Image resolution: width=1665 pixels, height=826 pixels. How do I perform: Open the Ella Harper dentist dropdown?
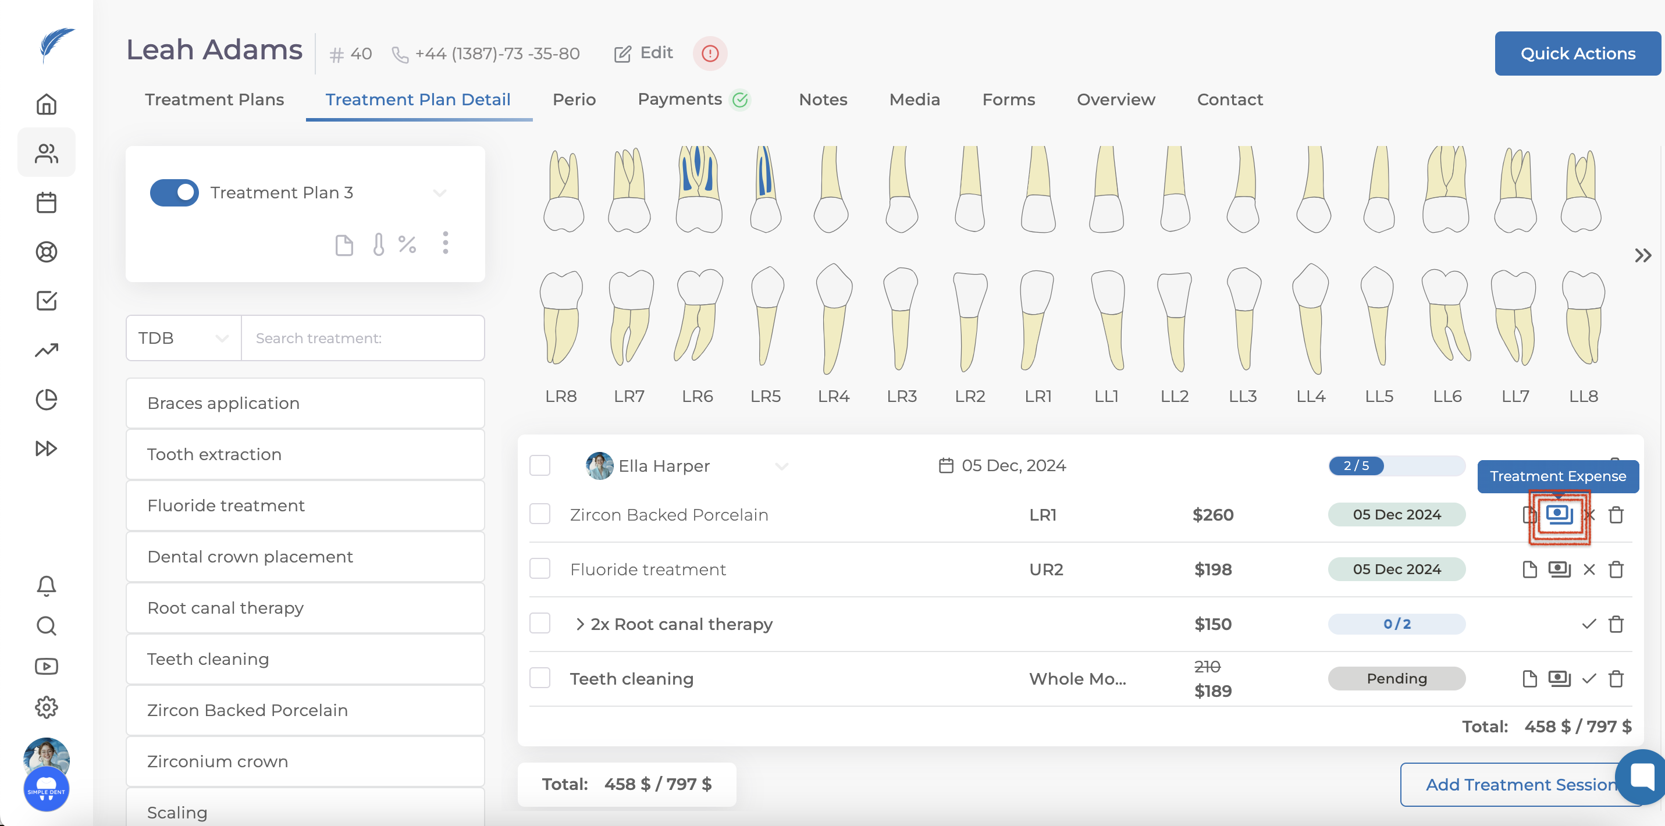(x=781, y=466)
